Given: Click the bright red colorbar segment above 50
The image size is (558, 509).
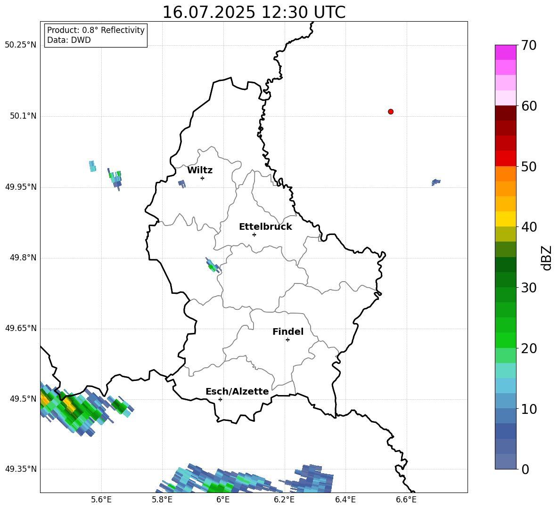Looking at the screenshot, I should [506, 159].
